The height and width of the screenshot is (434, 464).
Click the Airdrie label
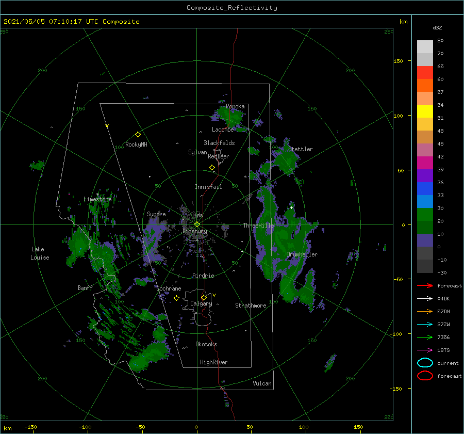pos(203,276)
